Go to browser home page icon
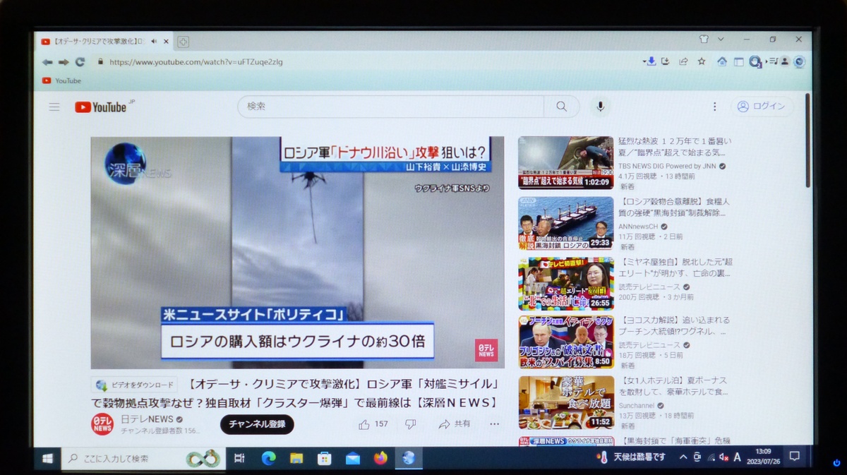The image size is (847, 475). [x=722, y=61]
